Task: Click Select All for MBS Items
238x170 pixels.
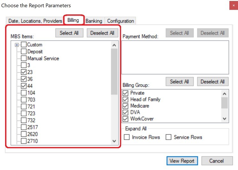Action: (69, 33)
